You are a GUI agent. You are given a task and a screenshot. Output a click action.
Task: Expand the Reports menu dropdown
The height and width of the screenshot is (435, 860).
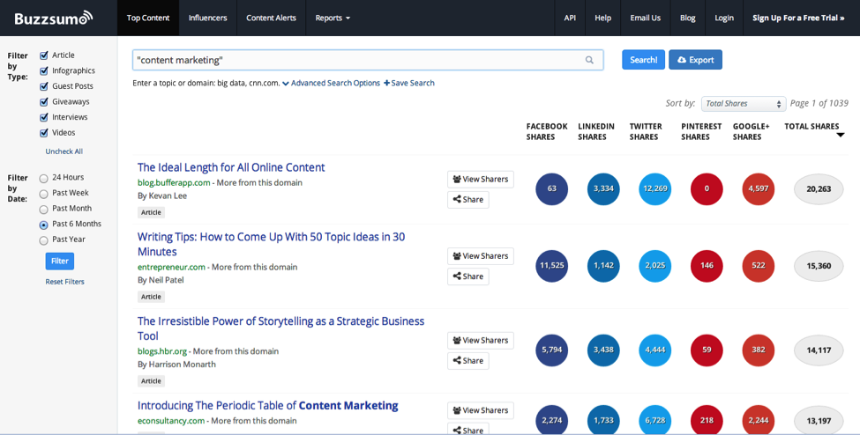coord(333,18)
